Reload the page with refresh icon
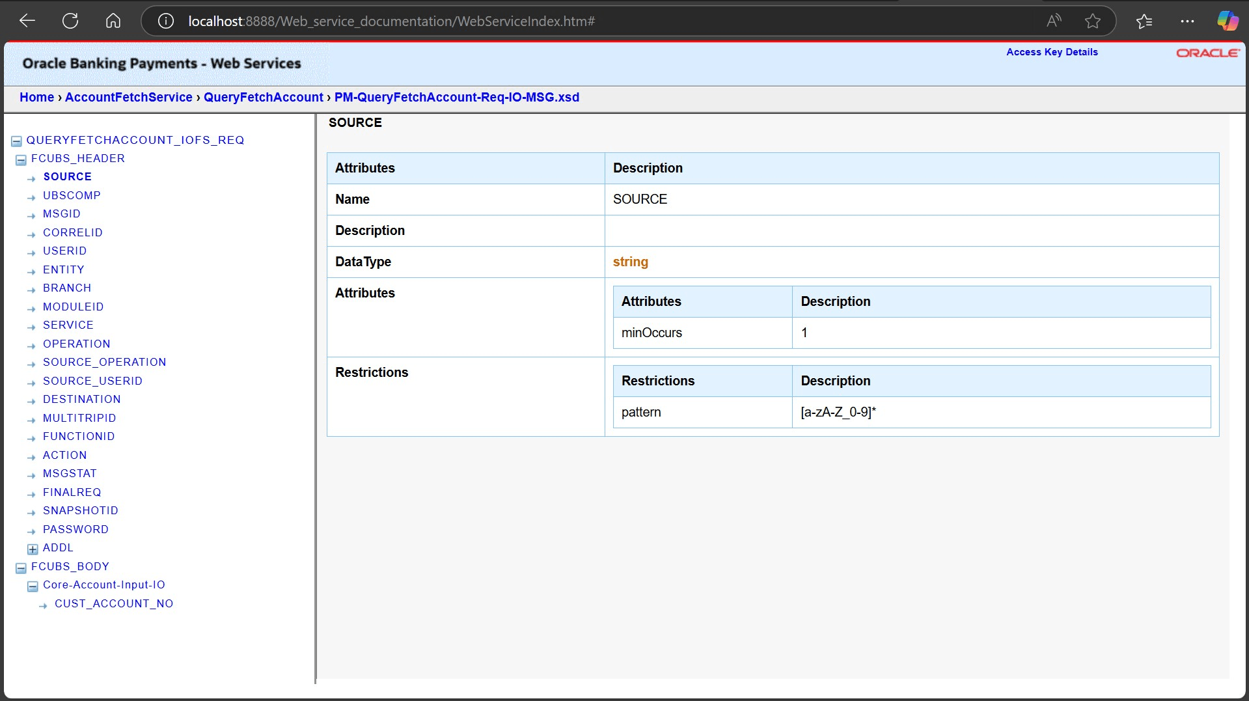Screen dimensions: 1249x701 70,21
